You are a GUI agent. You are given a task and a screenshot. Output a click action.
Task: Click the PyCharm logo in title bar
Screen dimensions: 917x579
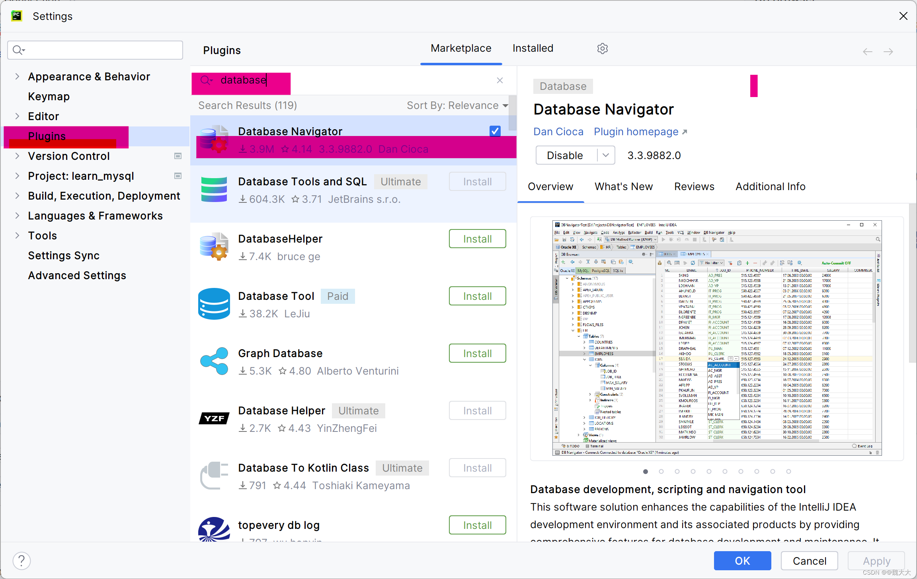[x=16, y=16]
